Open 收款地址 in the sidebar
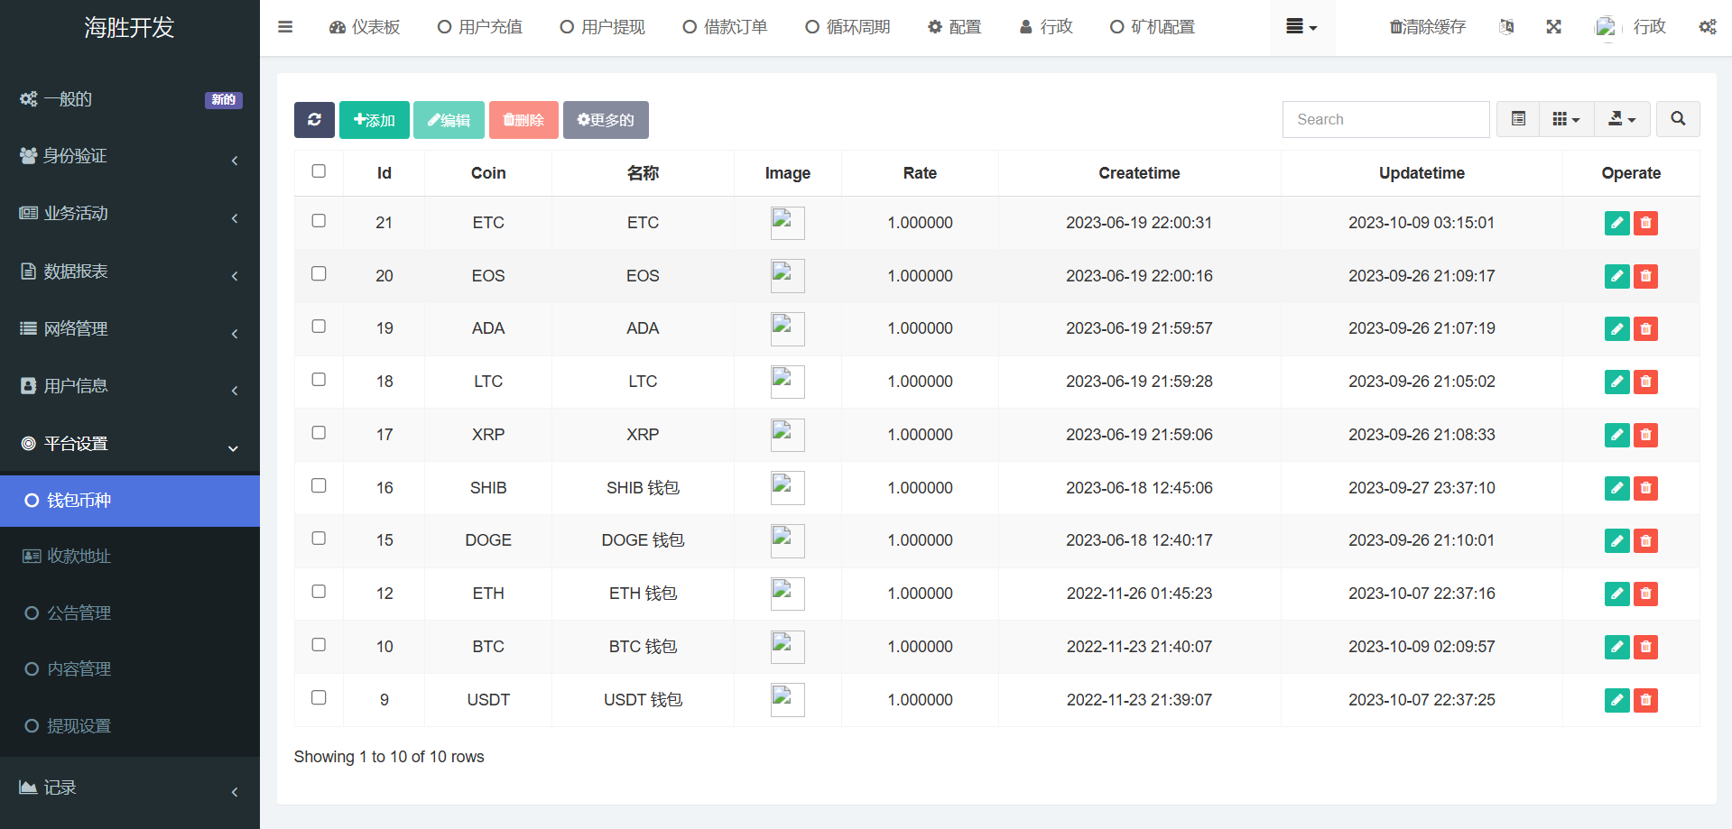 coord(79,557)
